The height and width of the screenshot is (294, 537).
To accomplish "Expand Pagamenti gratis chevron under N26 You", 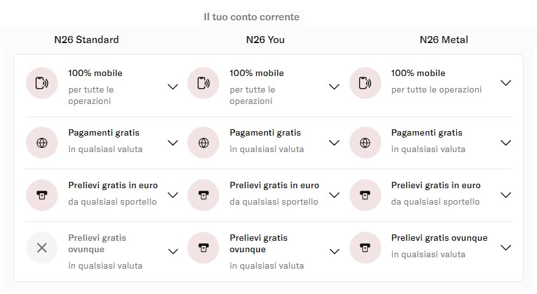I will 334,143.
